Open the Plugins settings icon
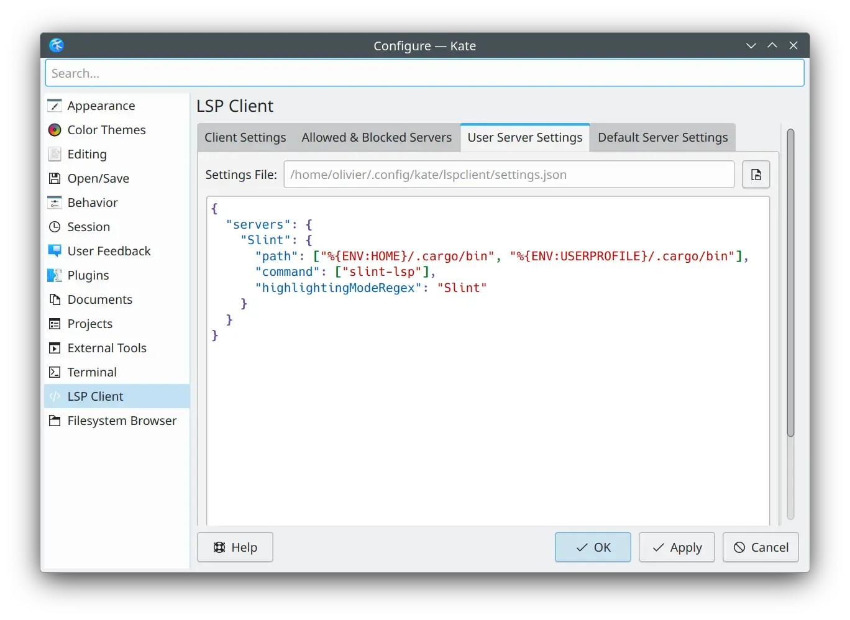 click(55, 275)
